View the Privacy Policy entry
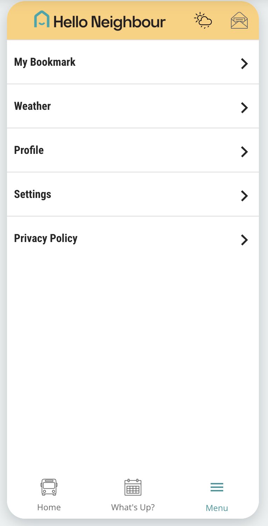Image resolution: width=268 pixels, height=526 pixels. click(46, 239)
